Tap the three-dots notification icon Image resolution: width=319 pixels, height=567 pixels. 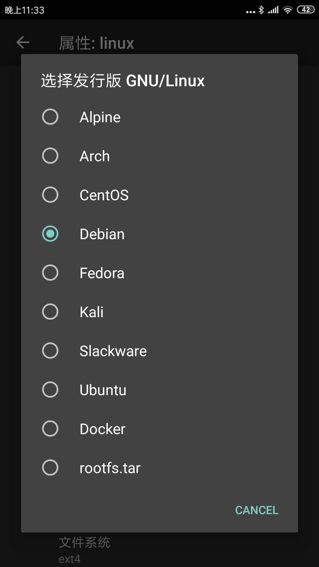point(250,12)
